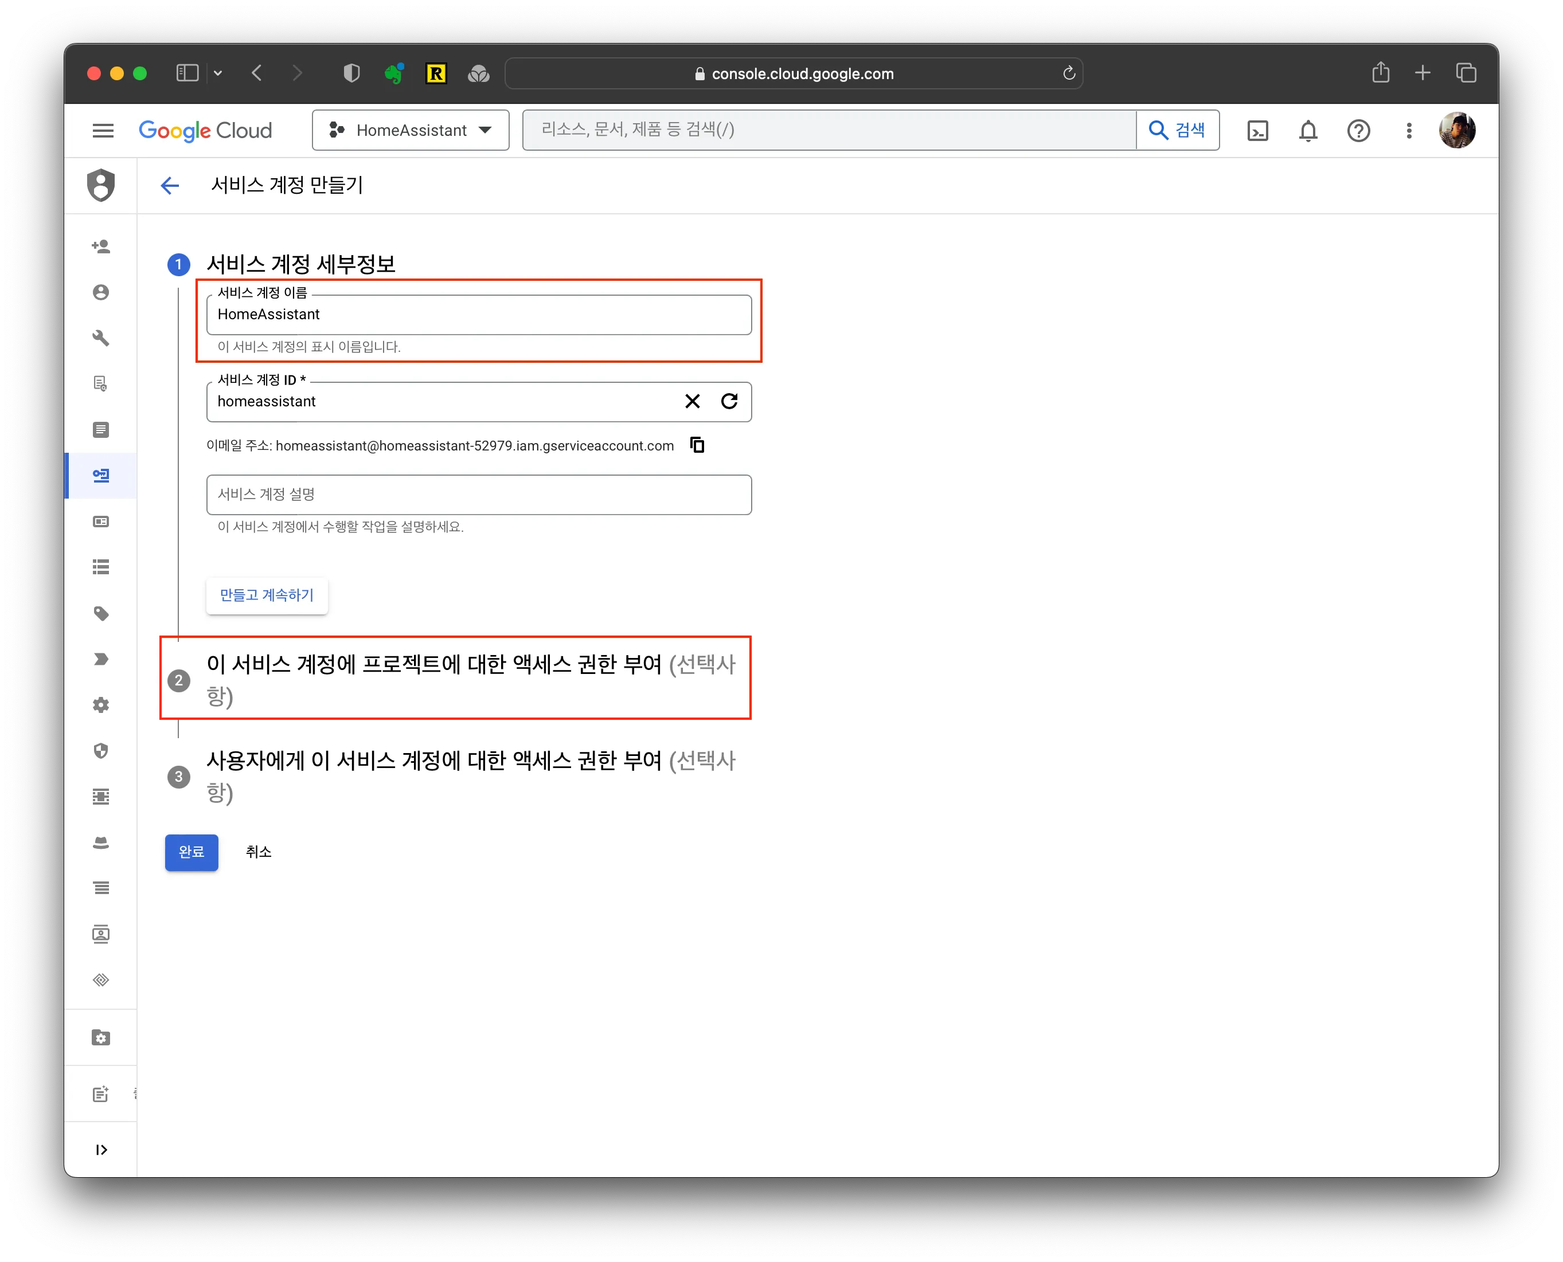This screenshot has height=1262, width=1563.
Task: Click the 서비스 계정 설명 description field
Action: point(479,495)
